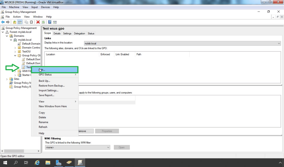The image size is (284, 167).
Task: Open Server Manager from the taskbar
Action: pos(58,163)
